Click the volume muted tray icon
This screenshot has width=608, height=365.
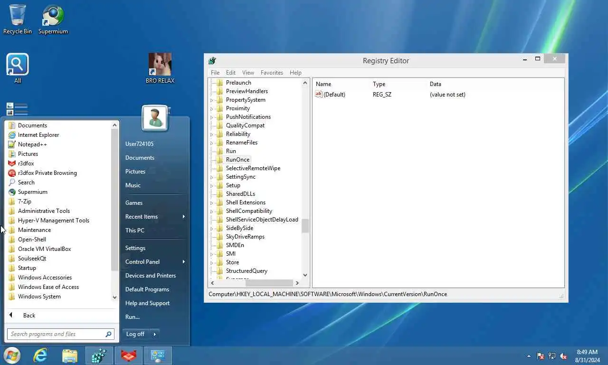tap(563, 355)
